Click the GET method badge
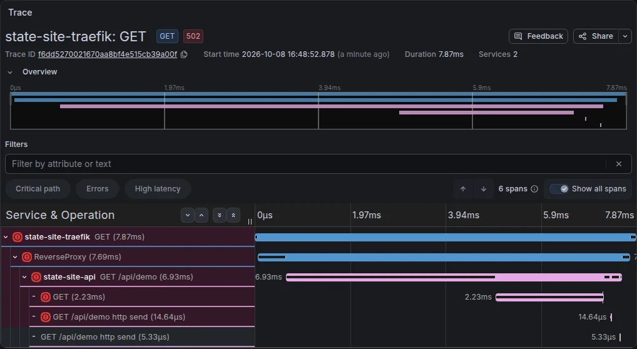 (x=167, y=36)
